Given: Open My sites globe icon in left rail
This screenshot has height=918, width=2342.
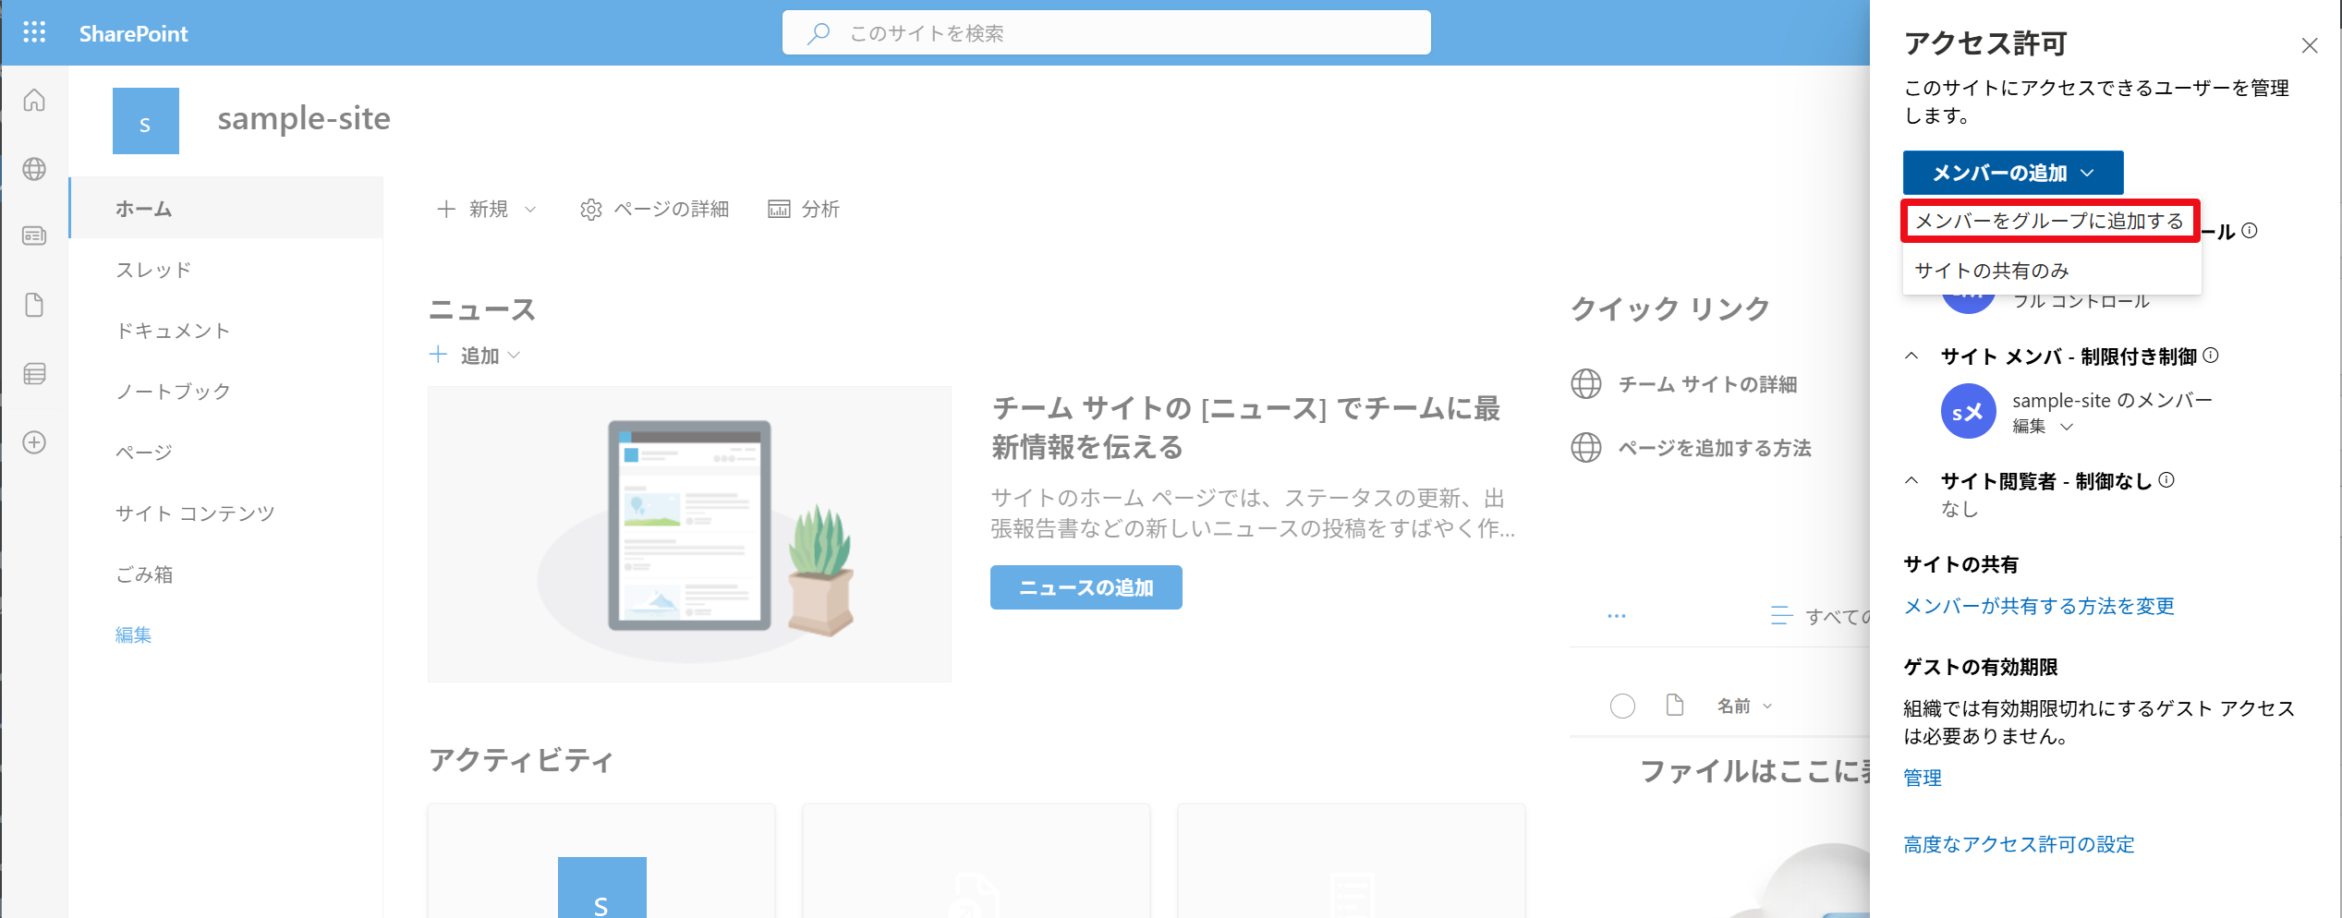Looking at the screenshot, I should [x=34, y=169].
